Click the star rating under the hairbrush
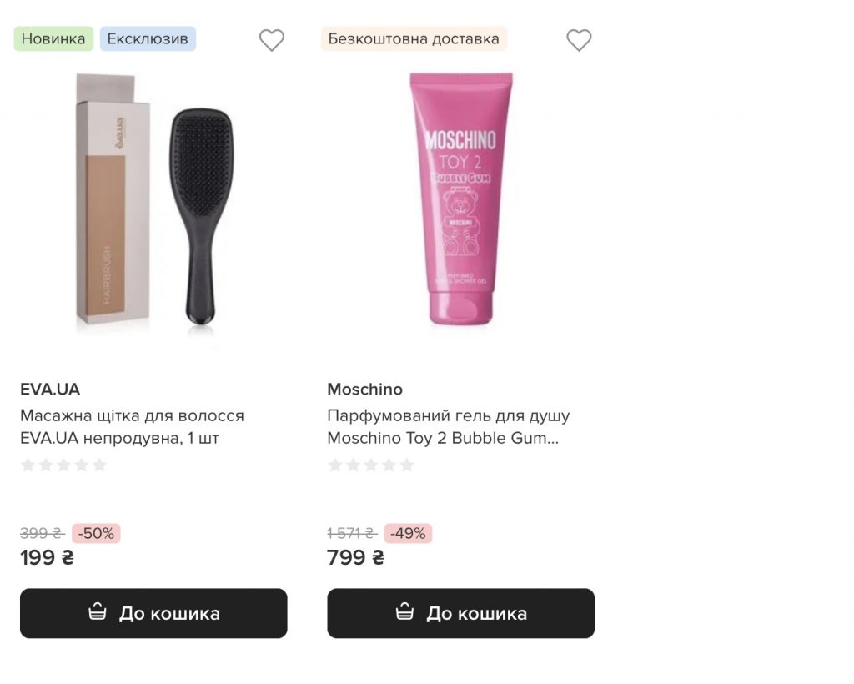The height and width of the screenshot is (684, 854). click(x=64, y=465)
